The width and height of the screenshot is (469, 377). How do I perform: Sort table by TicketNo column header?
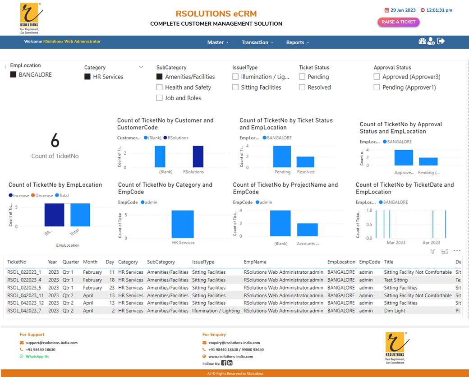[17, 262]
